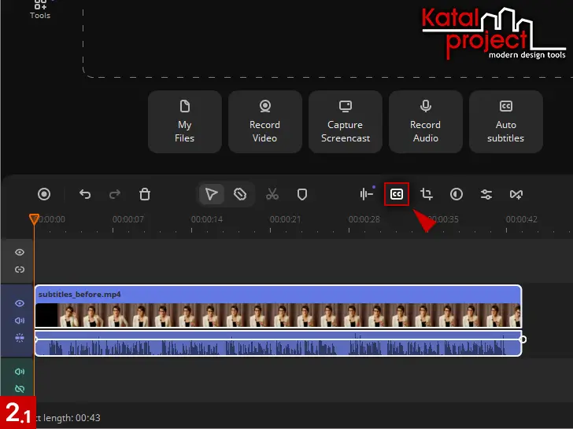Activate the blade cut mode tool
The width and height of the screenshot is (573, 429).
[241, 194]
